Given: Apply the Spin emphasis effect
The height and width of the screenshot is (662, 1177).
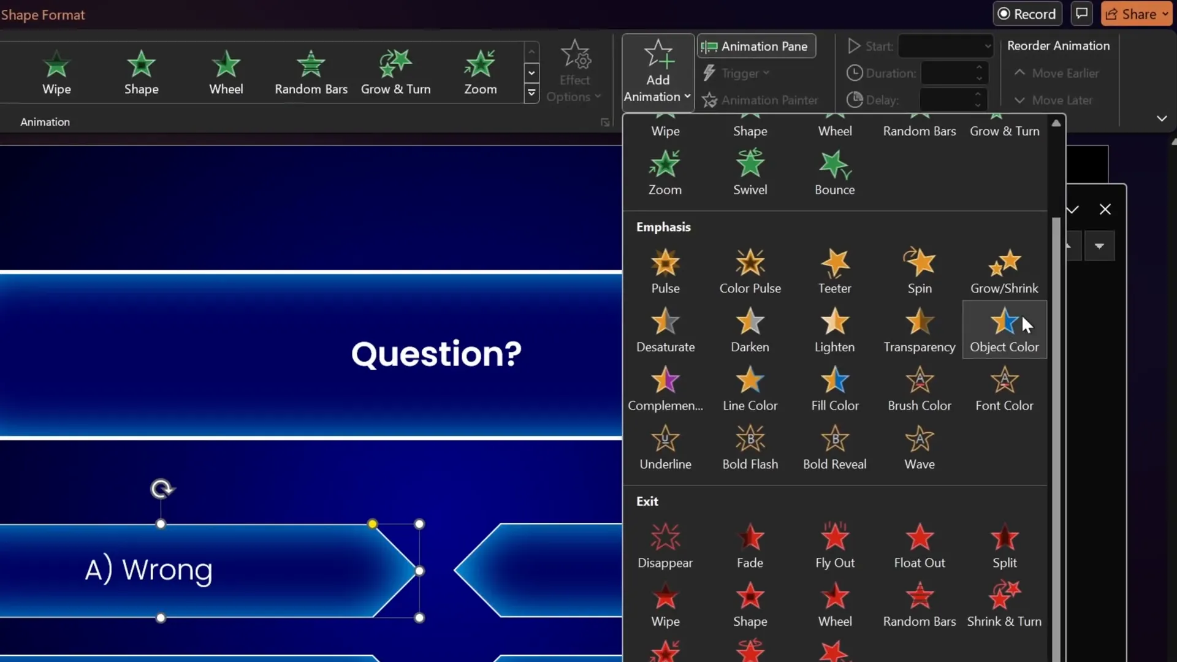Looking at the screenshot, I should [x=920, y=272].
